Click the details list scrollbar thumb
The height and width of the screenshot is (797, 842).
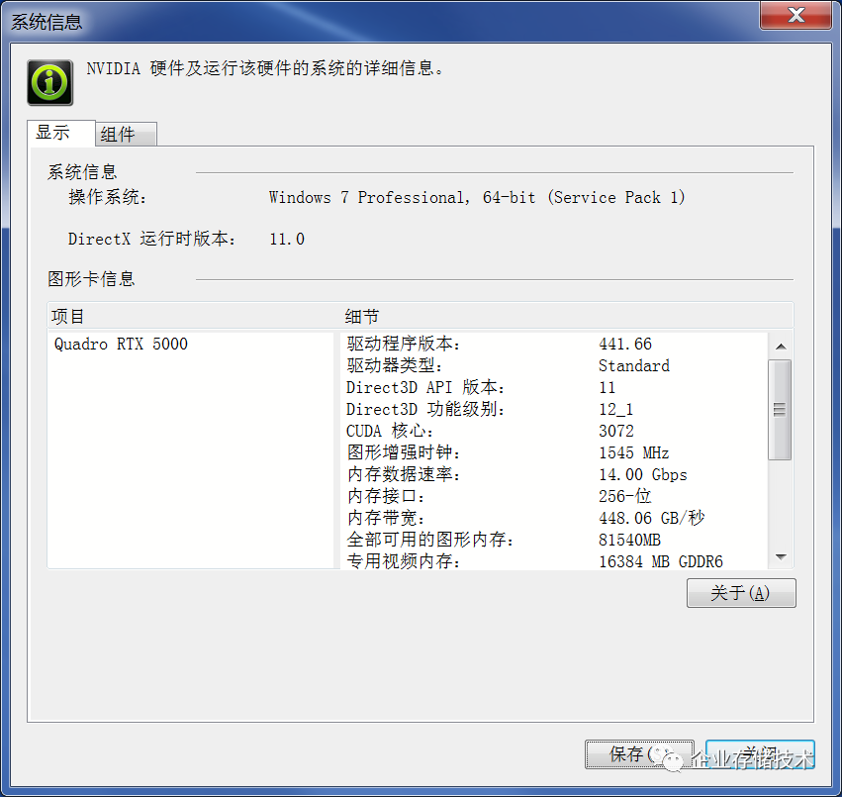[780, 410]
